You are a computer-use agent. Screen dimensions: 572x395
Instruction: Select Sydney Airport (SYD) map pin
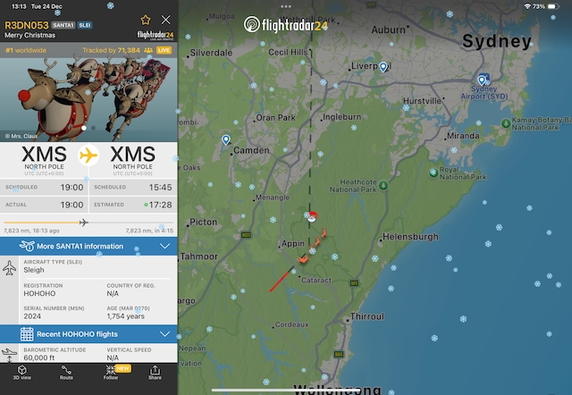483,80
